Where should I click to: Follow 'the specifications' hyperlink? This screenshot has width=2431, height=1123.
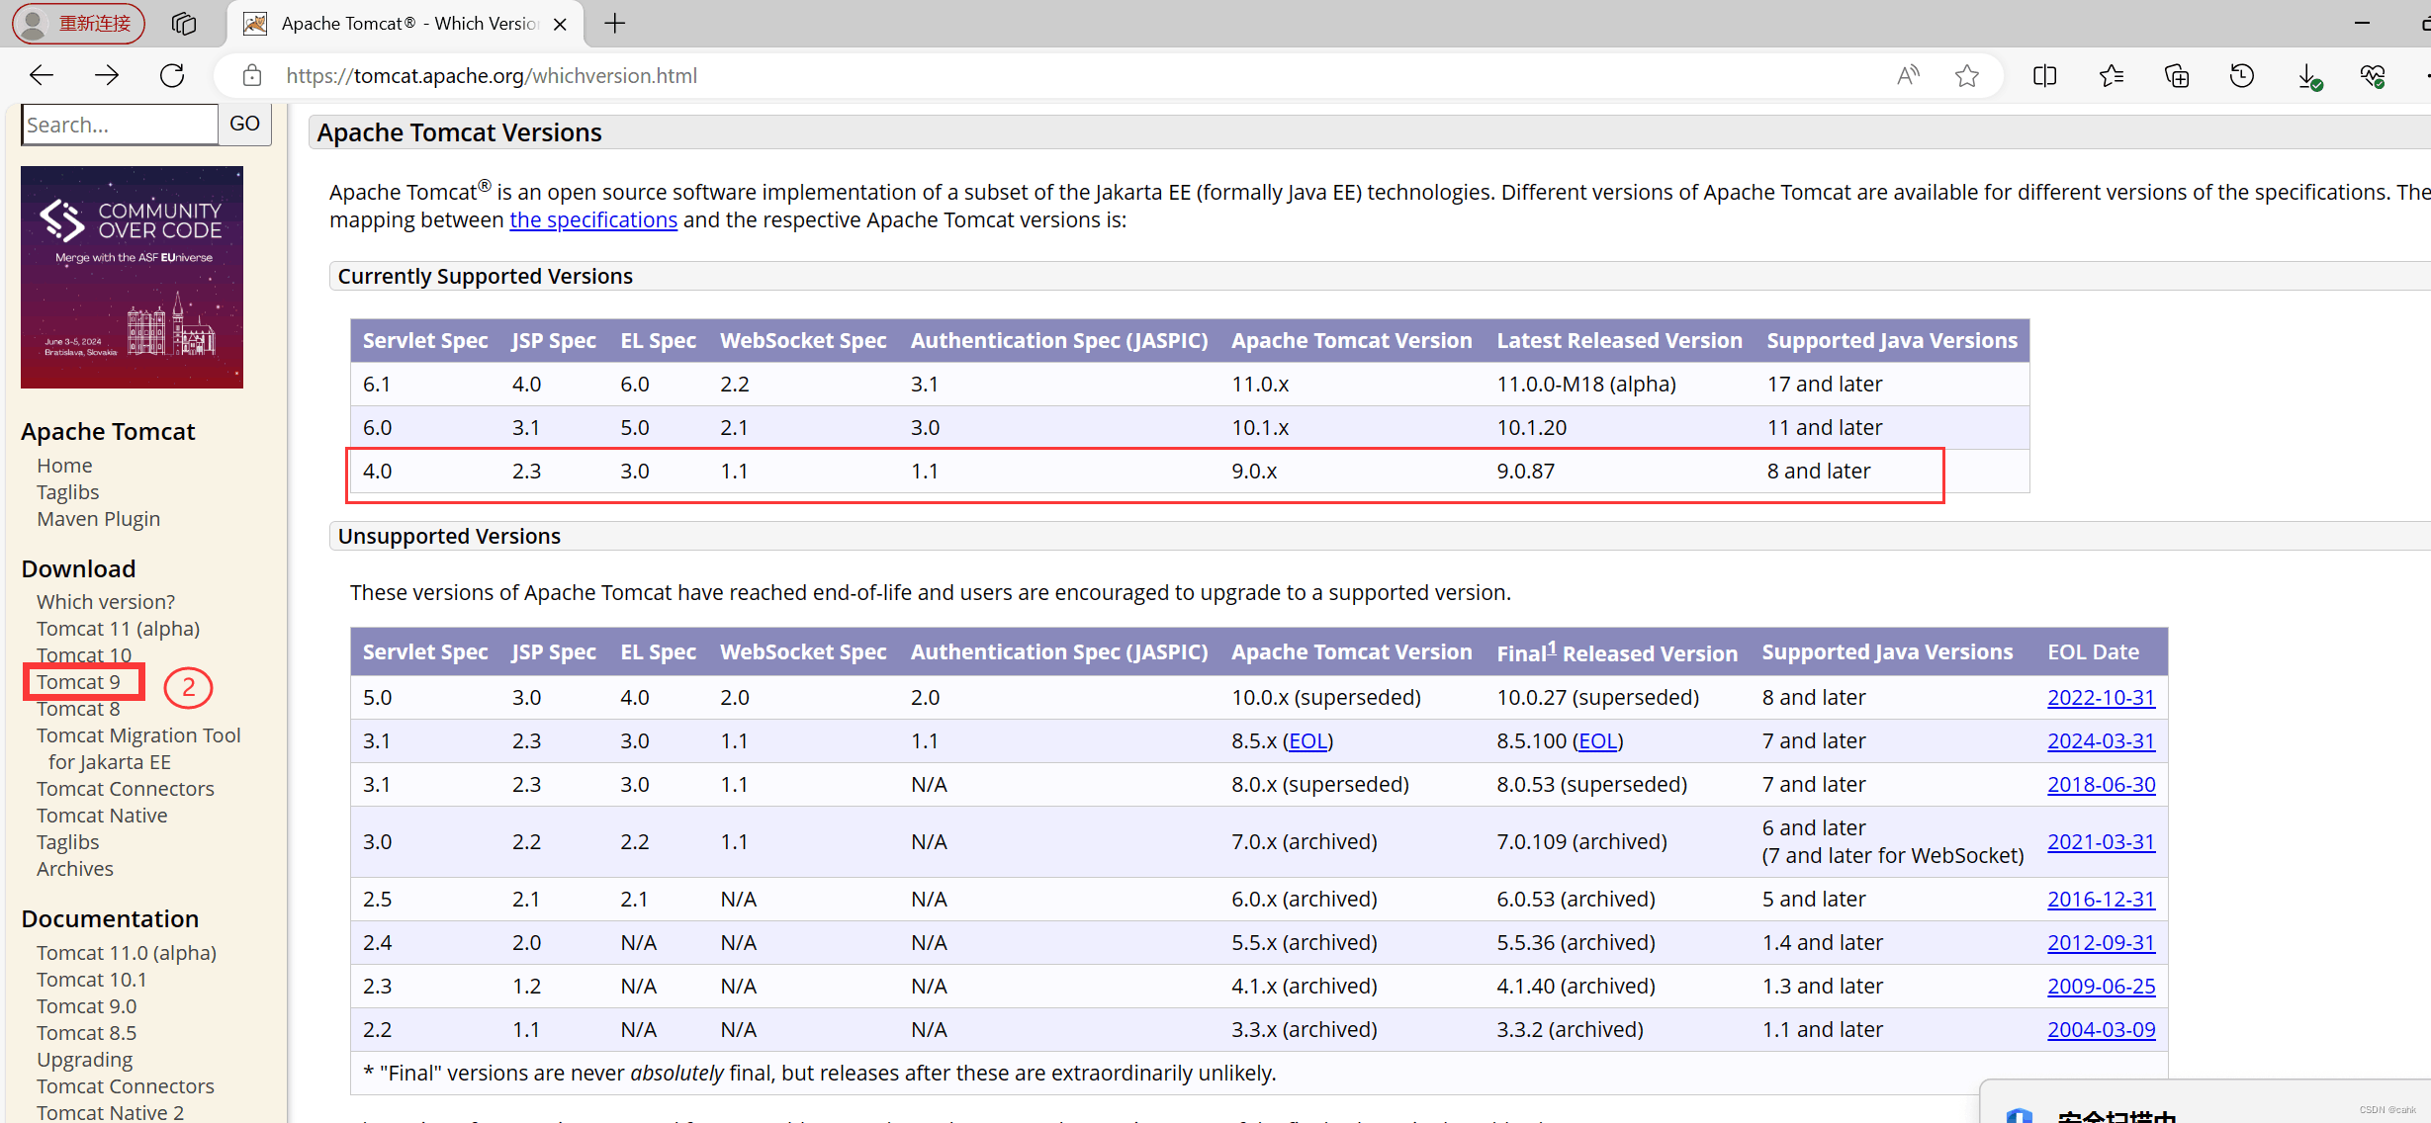click(592, 219)
